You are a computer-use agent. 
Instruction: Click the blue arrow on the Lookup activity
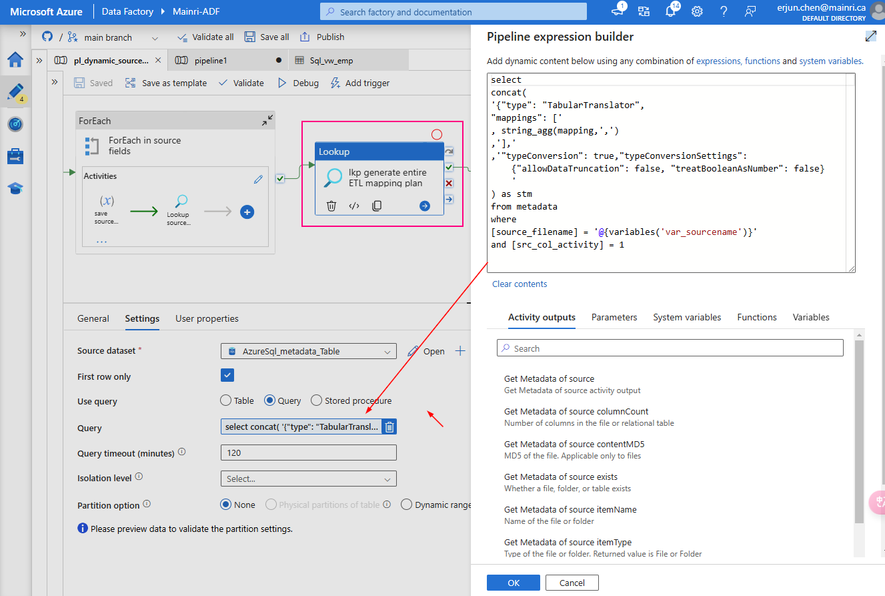[x=423, y=206]
